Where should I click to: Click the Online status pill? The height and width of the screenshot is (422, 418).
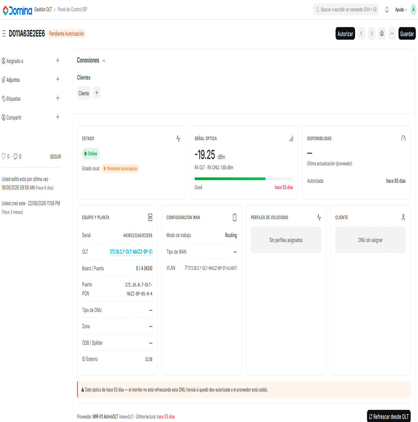(90, 154)
